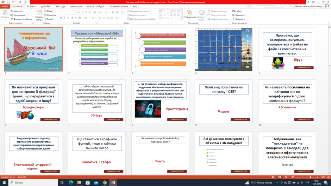Toggle Strikethrough (S) formatting

(72, 18)
